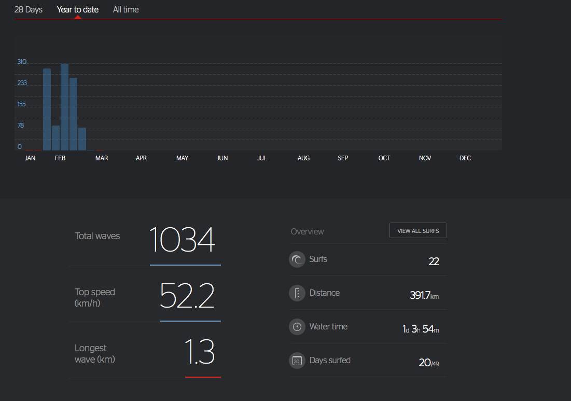The width and height of the screenshot is (571, 401).
Task: Click the calendar icon for Days surfed
Action: coord(297,361)
